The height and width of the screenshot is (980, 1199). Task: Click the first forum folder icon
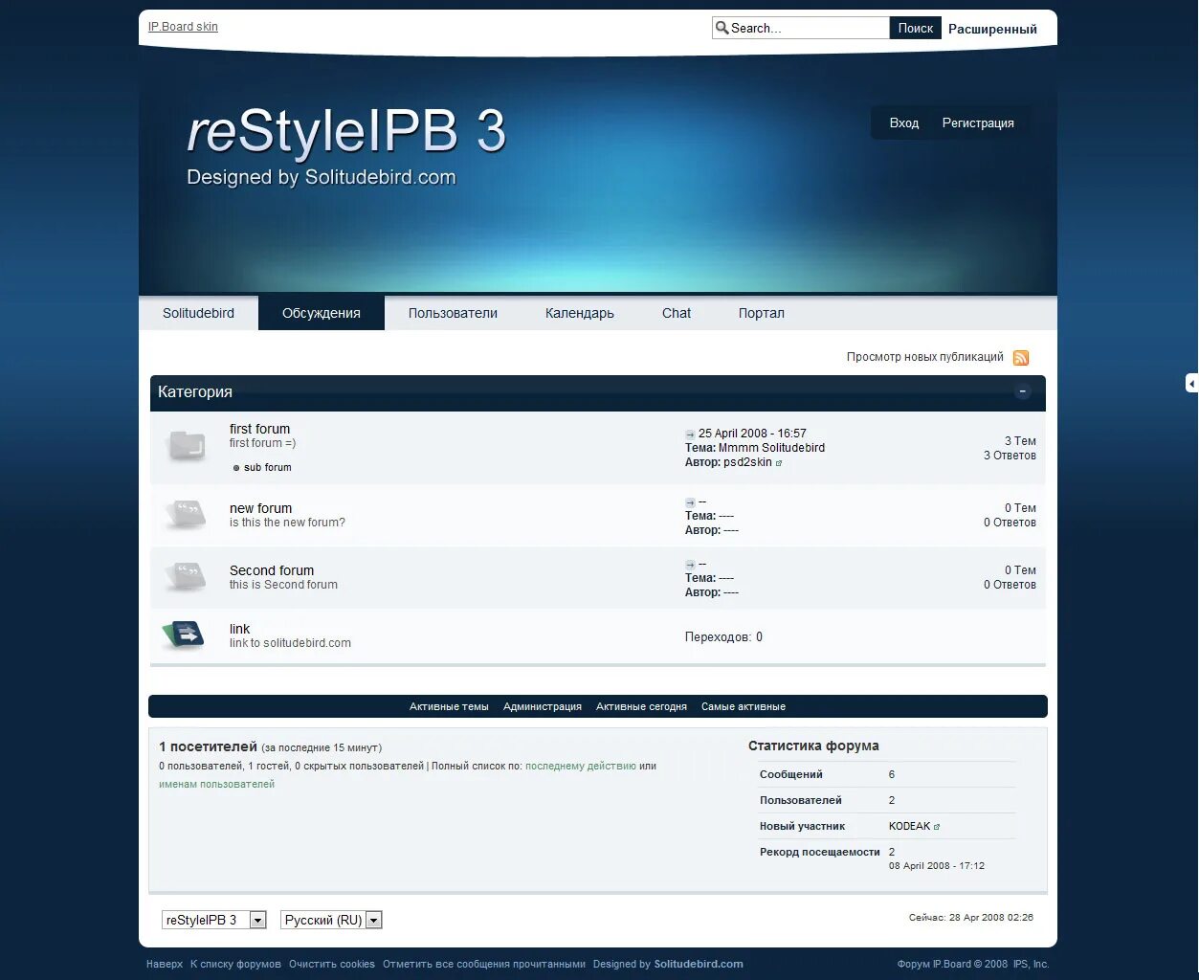[x=187, y=446]
